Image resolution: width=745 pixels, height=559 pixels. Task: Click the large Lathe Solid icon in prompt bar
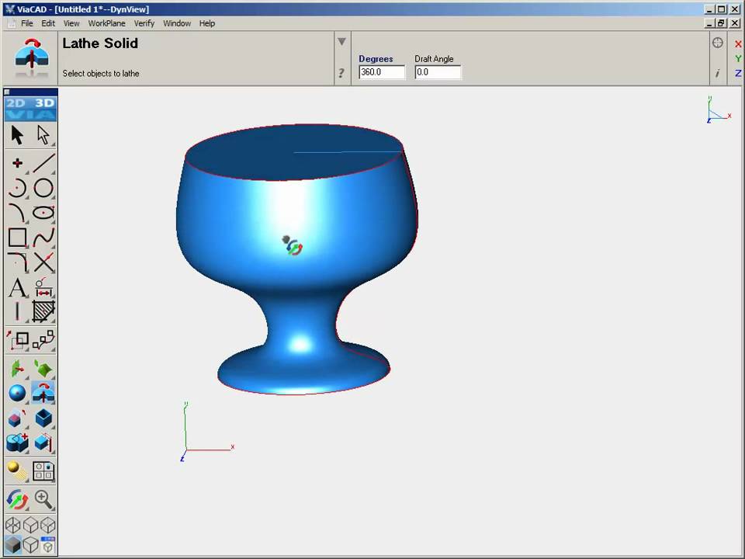pos(31,58)
